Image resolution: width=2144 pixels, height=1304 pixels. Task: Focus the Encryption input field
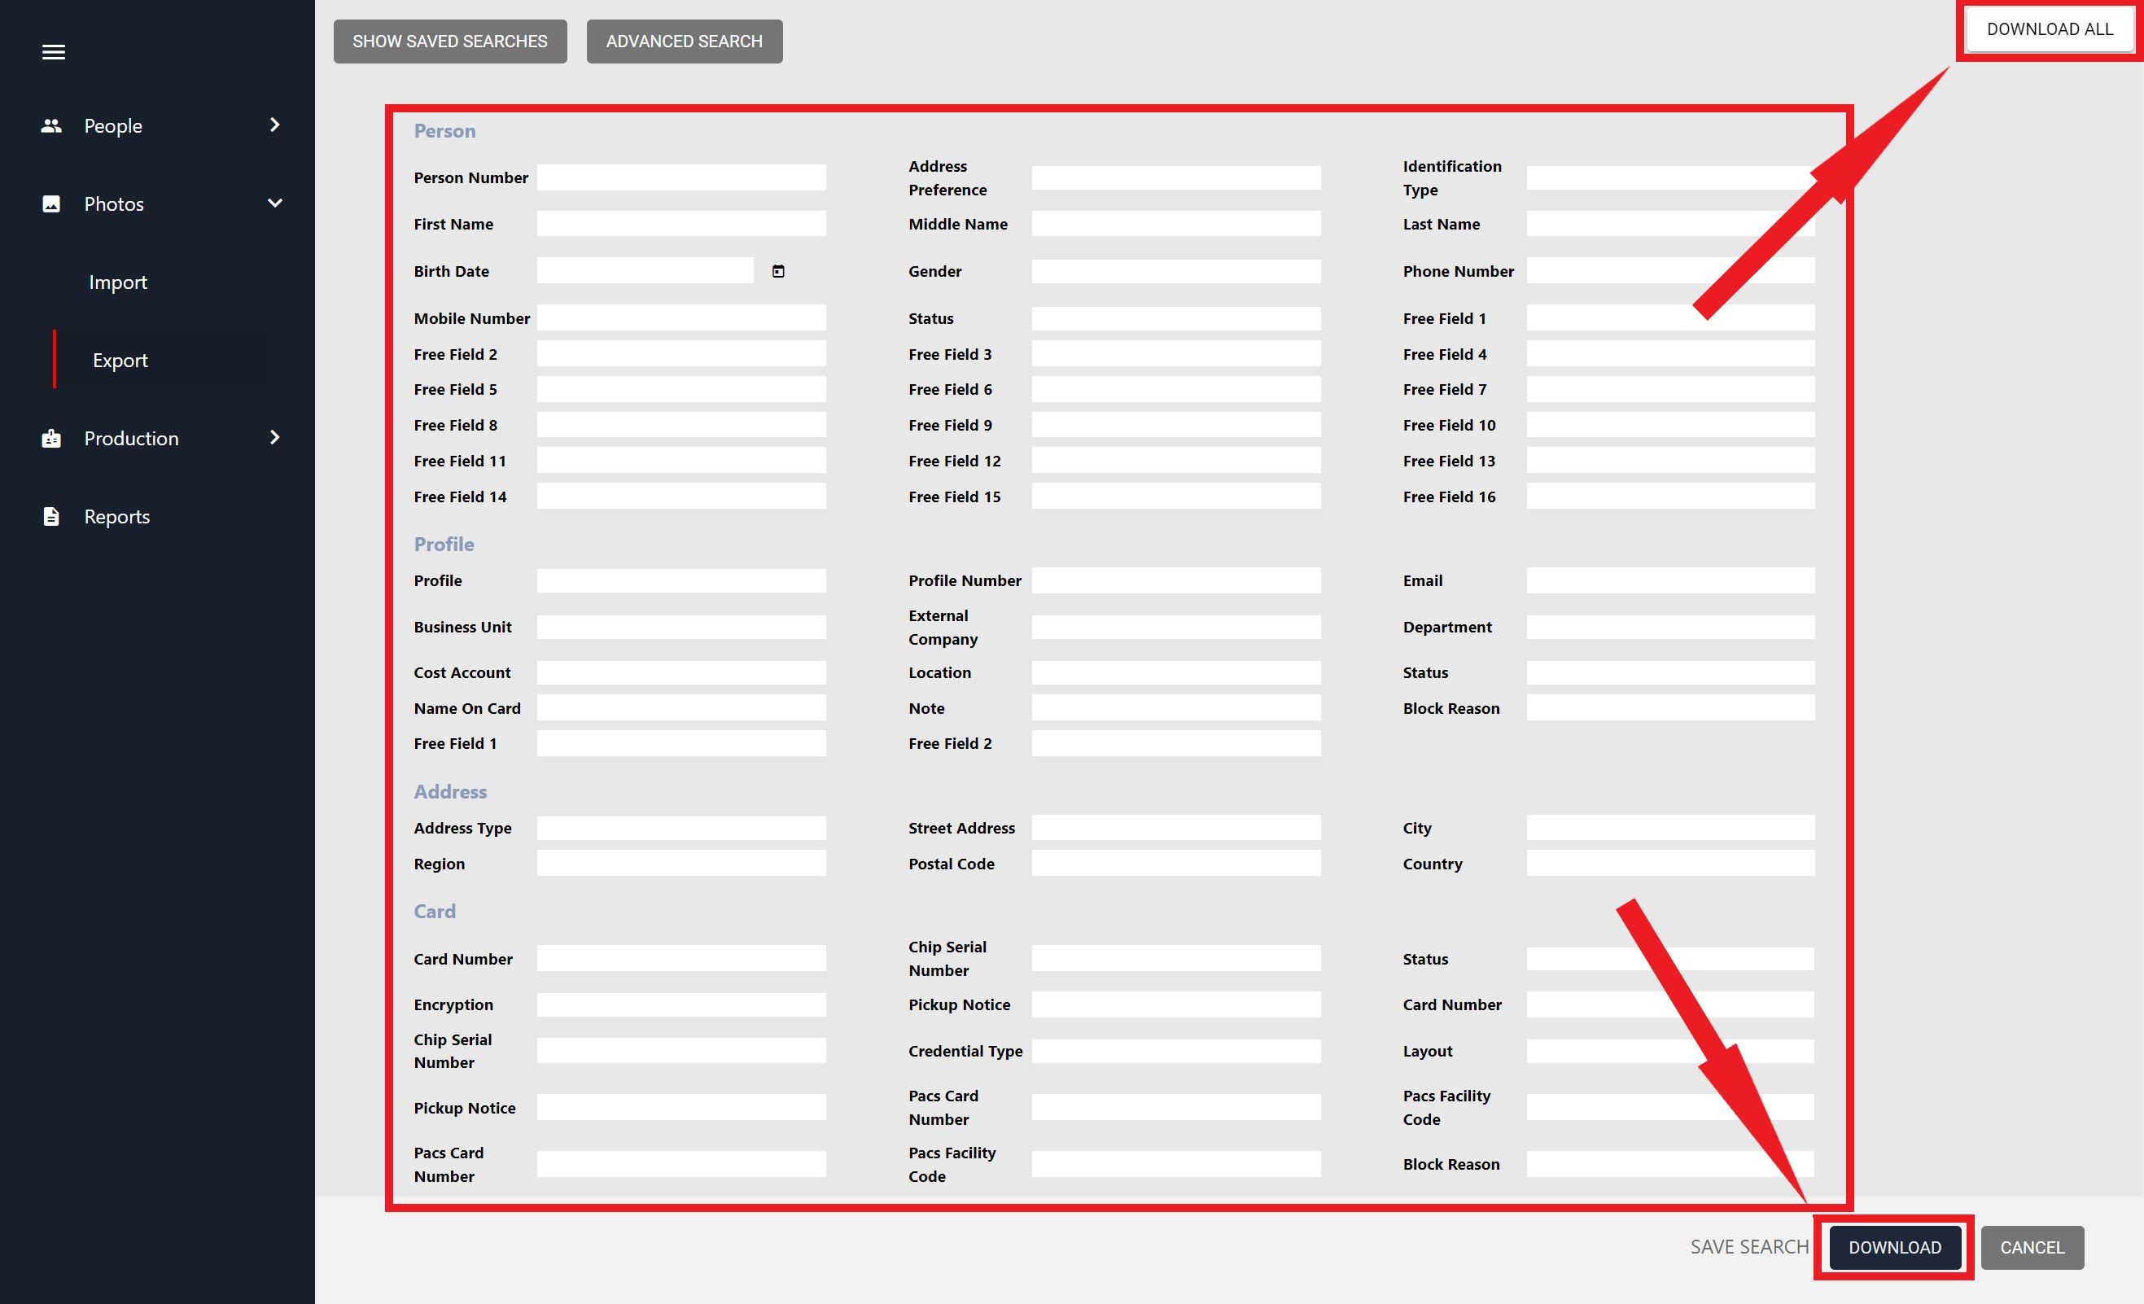[x=681, y=1004]
